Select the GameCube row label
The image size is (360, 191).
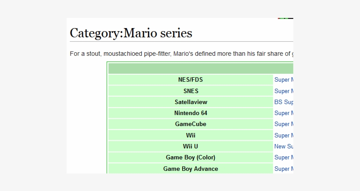pyautogui.click(x=191, y=124)
